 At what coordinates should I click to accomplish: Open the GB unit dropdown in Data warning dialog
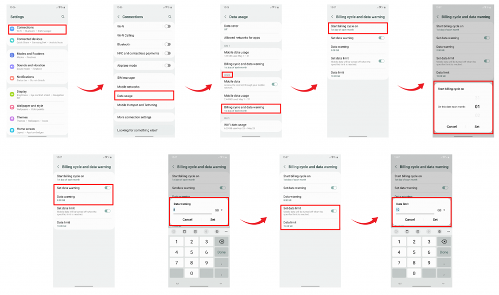[218, 210]
